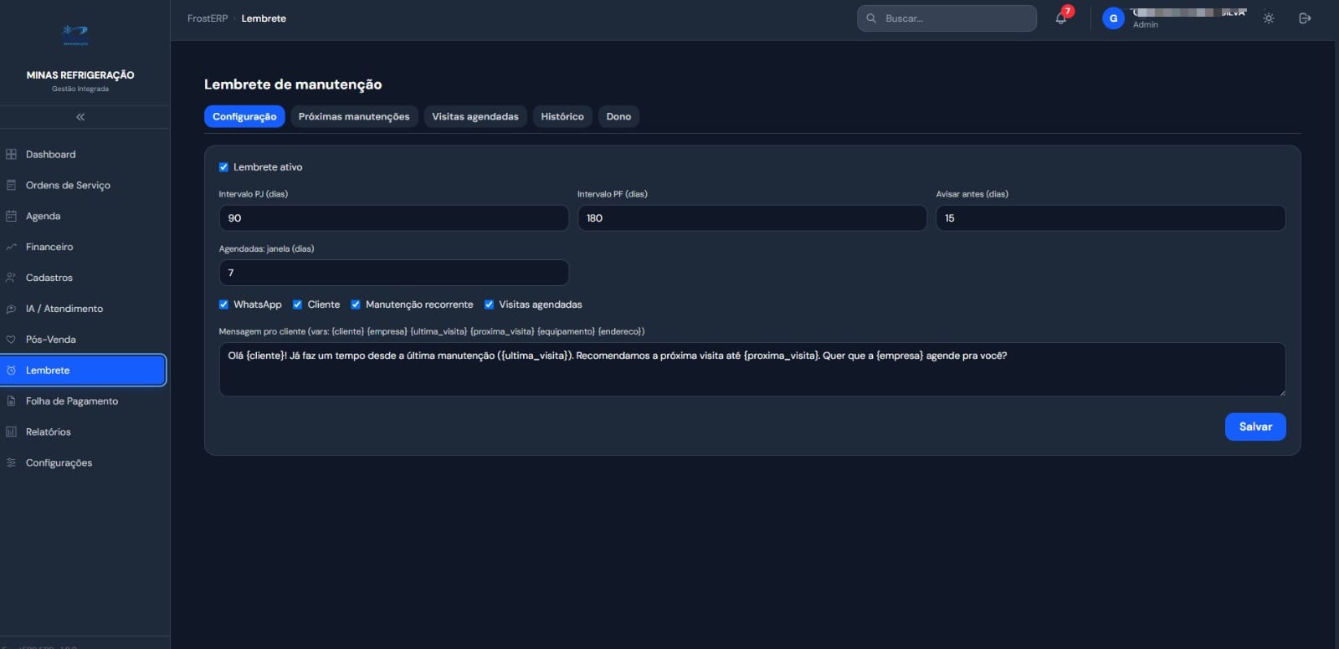Click the user avatar G icon
The width and height of the screenshot is (1339, 649).
pos(1113,18)
